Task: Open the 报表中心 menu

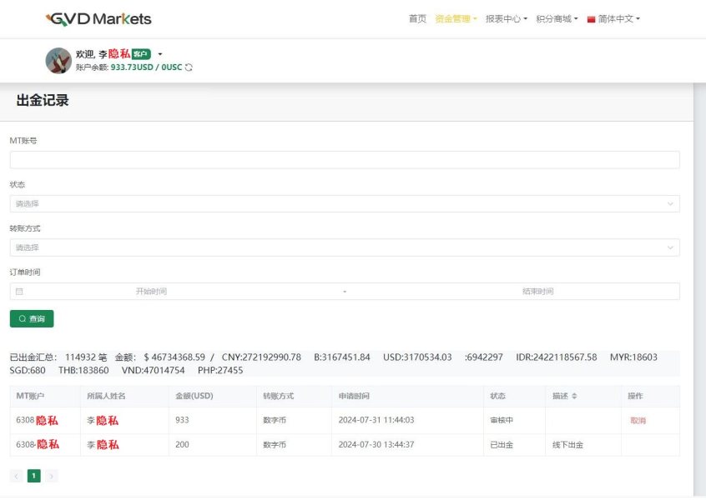Action: point(506,19)
